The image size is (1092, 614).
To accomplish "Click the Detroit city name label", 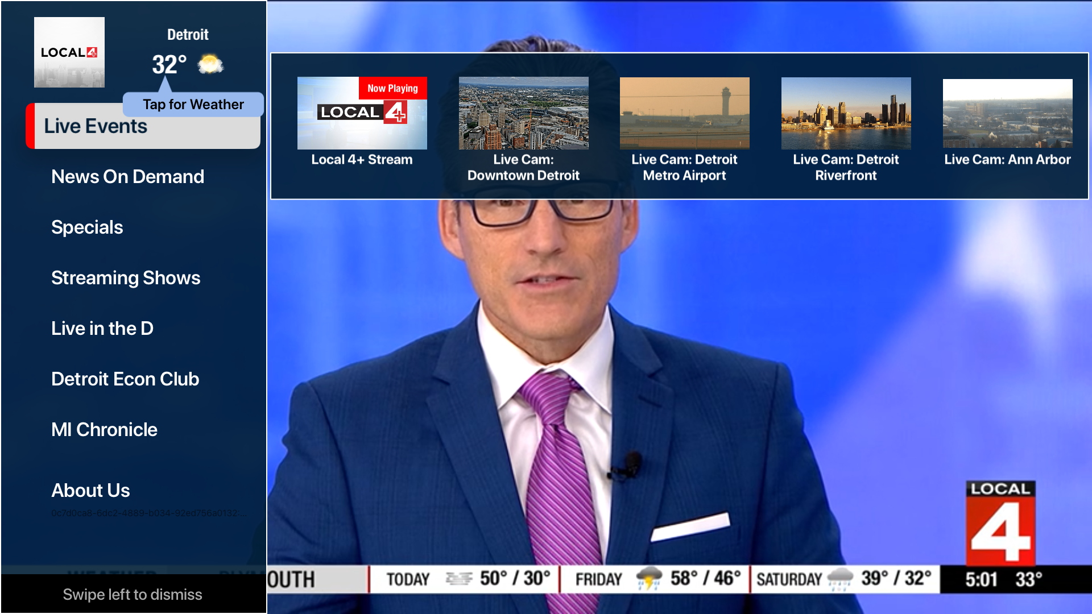I will click(x=188, y=35).
